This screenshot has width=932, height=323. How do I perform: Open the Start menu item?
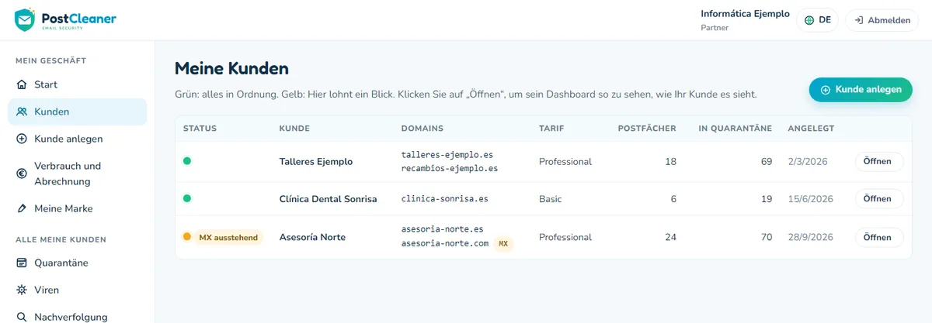78,84
